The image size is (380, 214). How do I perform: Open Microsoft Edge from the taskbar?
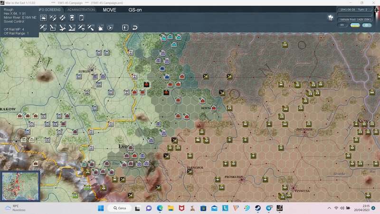tap(160, 208)
